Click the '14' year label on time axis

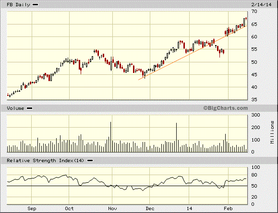tap(189, 208)
